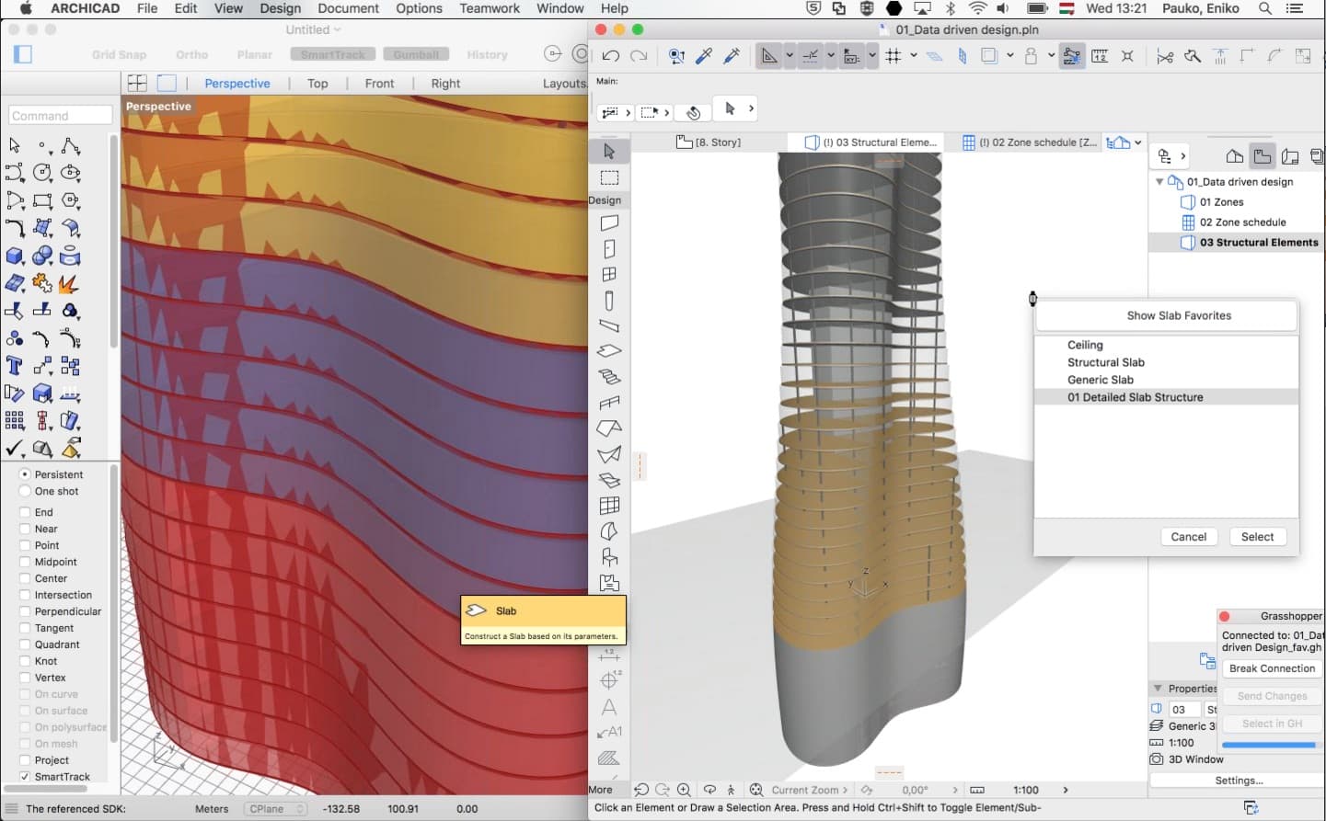The height and width of the screenshot is (821, 1326).
Task: Select Rhino Box solid tool
Action: pyautogui.click(x=15, y=256)
